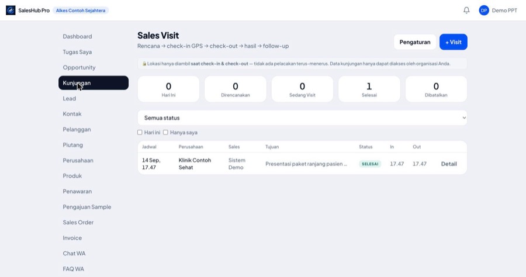This screenshot has width=526, height=277.
Task: Click the Jadwal column header
Action: coord(149,147)
